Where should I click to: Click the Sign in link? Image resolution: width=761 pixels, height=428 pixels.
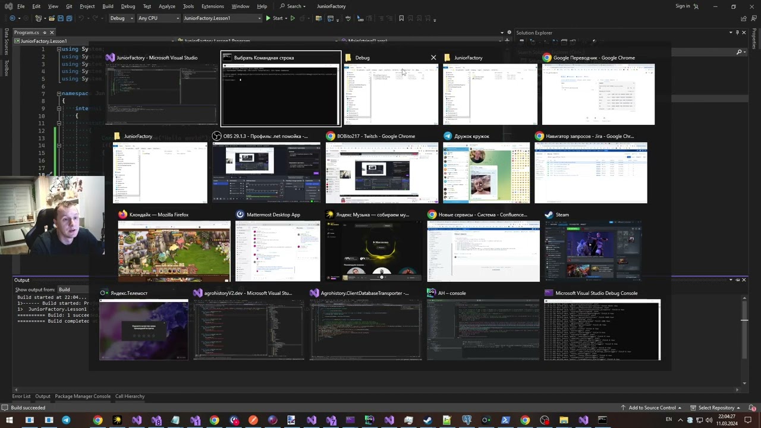point(683,6)
